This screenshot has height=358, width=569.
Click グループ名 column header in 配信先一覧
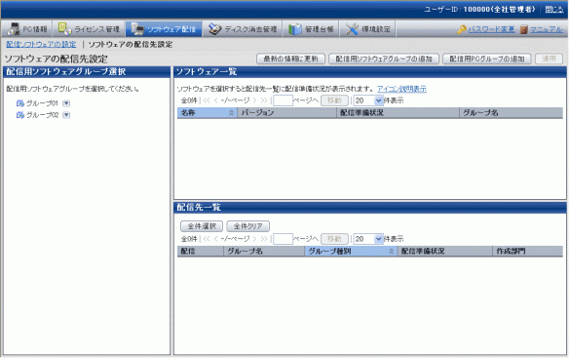click(x=264, y=251)
